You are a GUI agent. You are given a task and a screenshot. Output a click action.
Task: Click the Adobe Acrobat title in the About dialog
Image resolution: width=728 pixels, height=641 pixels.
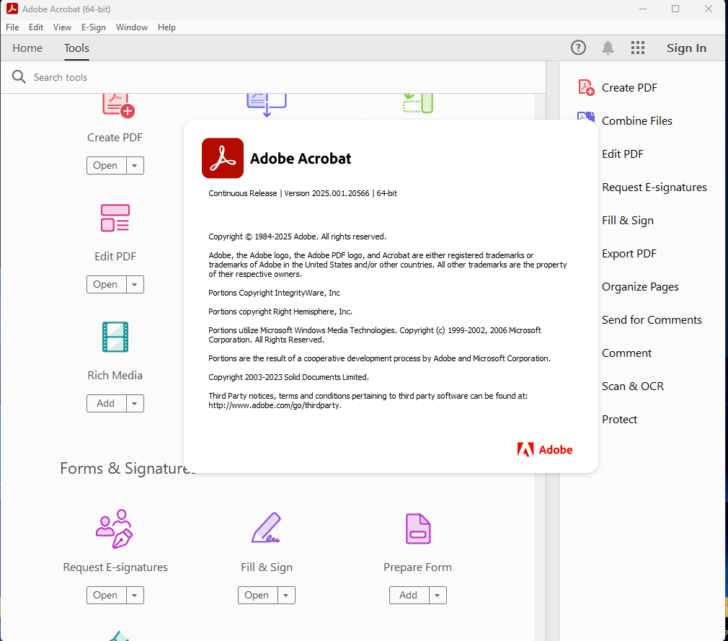(301, 159)
